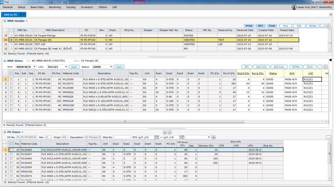Open the Inventory menu
The height and width of the screenshot is (187, 334).
[x=87, y=7]
